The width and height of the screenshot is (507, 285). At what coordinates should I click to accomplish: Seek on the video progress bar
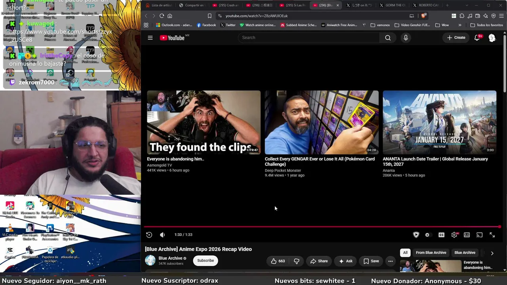click(x=322, y=227)
